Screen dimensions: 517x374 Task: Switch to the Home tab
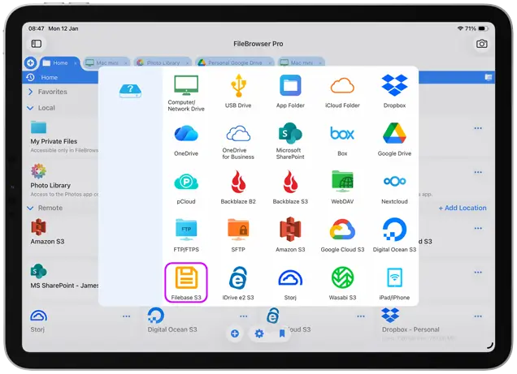coord(59,62)
